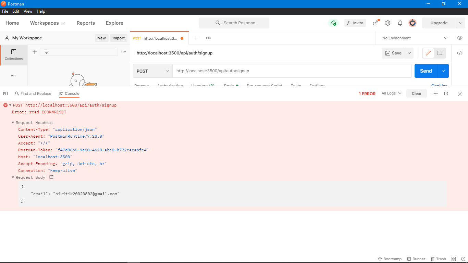468x263 pixels.
Task: Expand the Workspaces dropdown
Action: pyautogui.click(x=47, y=23)
